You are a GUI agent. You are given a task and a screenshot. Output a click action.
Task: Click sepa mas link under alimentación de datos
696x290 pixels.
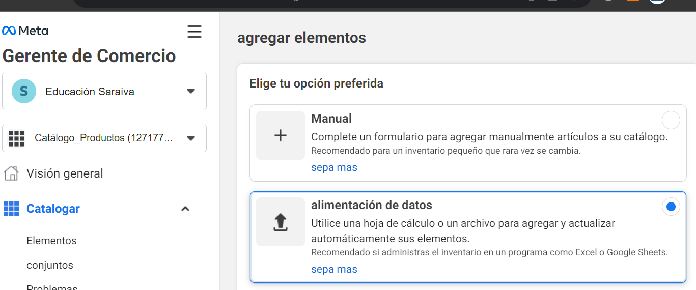(334, 269)
